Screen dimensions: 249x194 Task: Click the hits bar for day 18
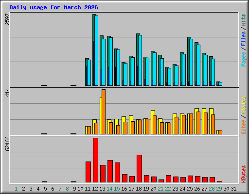(x=137, y=60)
